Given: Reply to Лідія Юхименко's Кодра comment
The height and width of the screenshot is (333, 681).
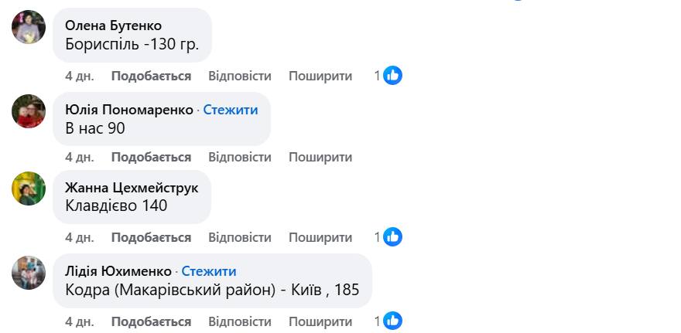Looking at the screenshot, I should (240, 321).
